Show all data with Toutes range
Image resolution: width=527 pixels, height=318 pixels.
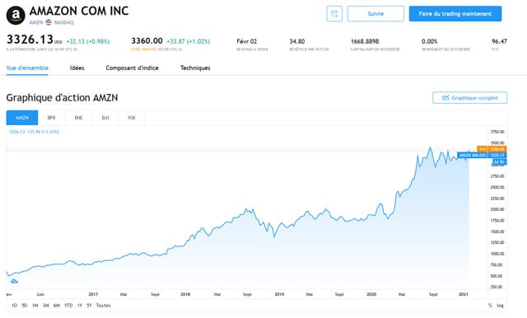coord(103,306)
